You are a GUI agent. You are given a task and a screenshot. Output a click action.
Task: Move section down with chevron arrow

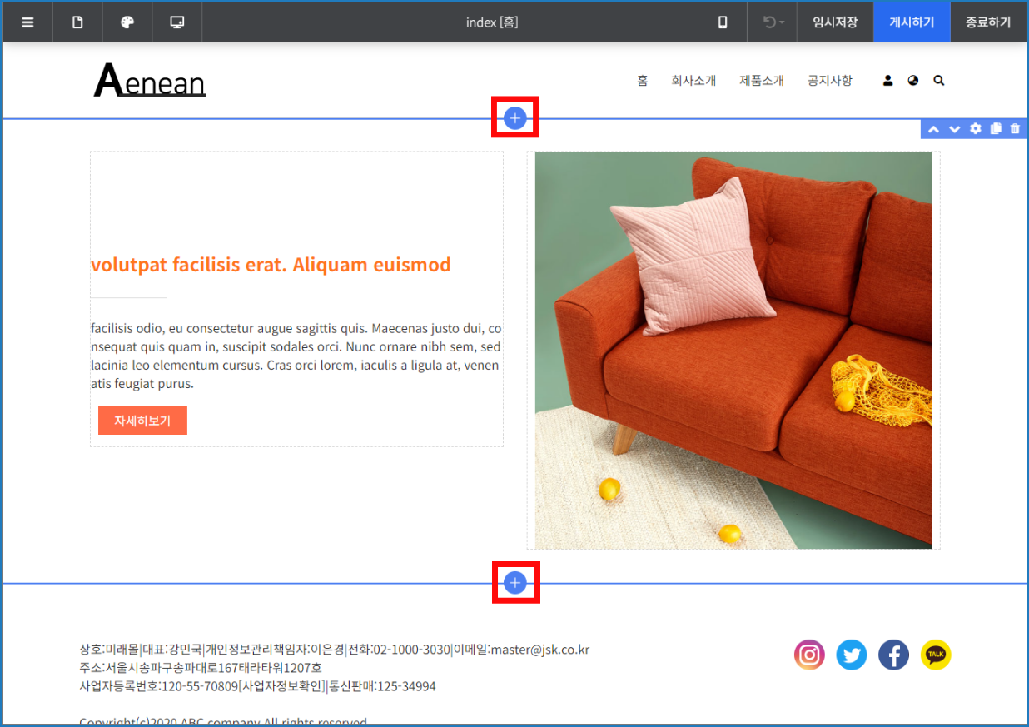[954, 129]
